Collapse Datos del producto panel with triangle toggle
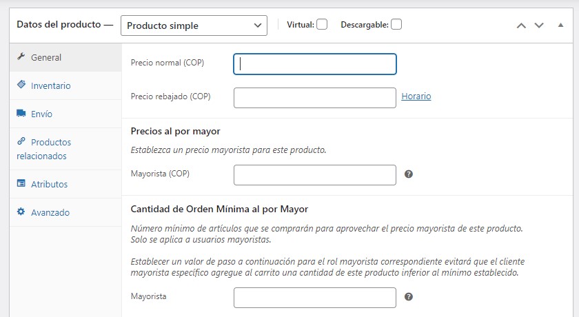Viewport: 579px width, 317px height. pyautogui.click(x=560, y=25)
